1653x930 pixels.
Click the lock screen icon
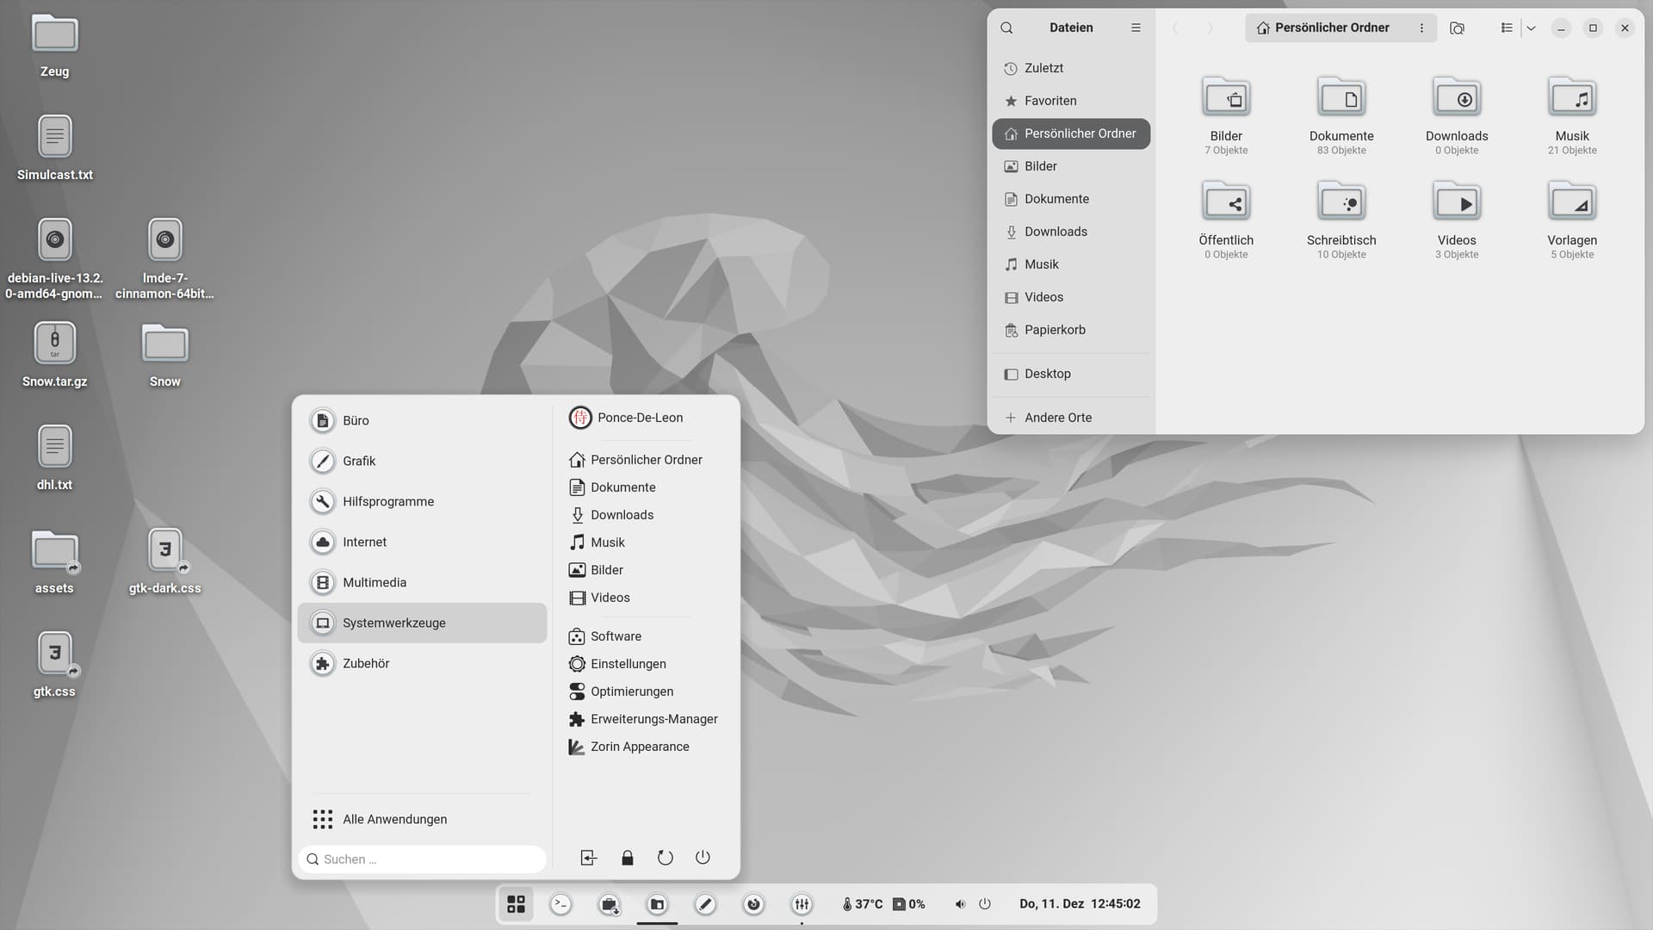coord(627,858)
